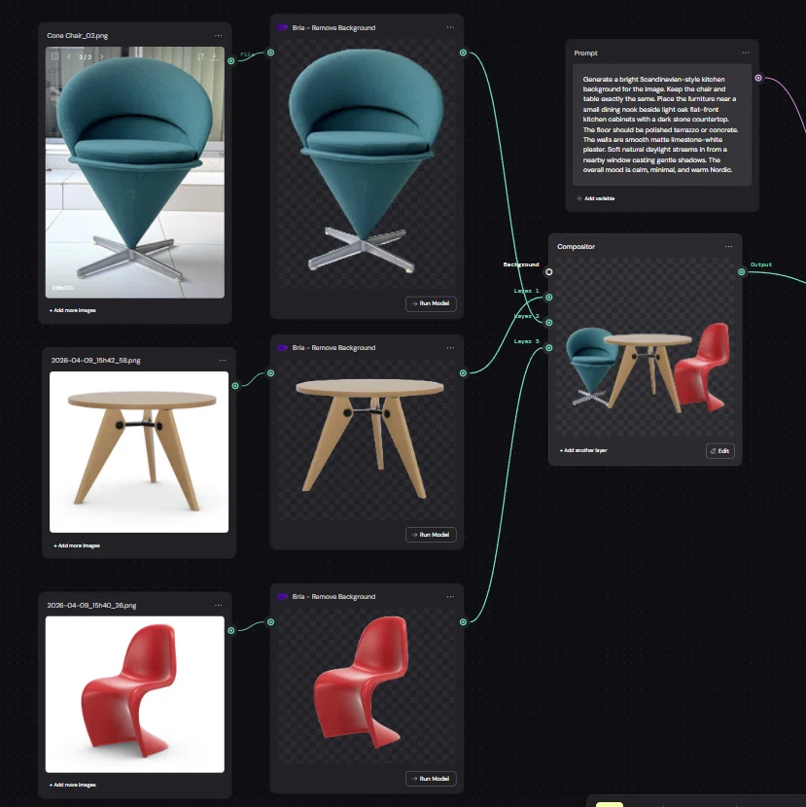Add more images to the table image node
Screen dimensions: 806x807
pyautogui.click(x=77, y=545)
